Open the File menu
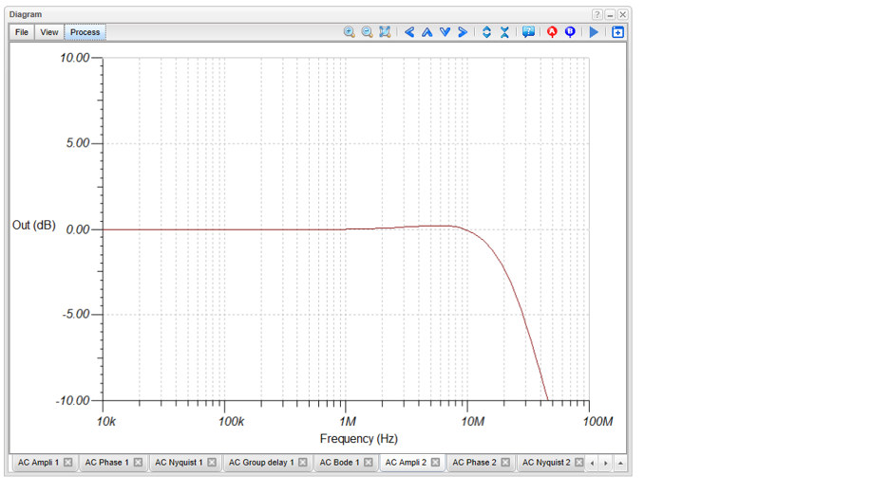Viewport: 872px width, 493px height. (x=22, y=32)
